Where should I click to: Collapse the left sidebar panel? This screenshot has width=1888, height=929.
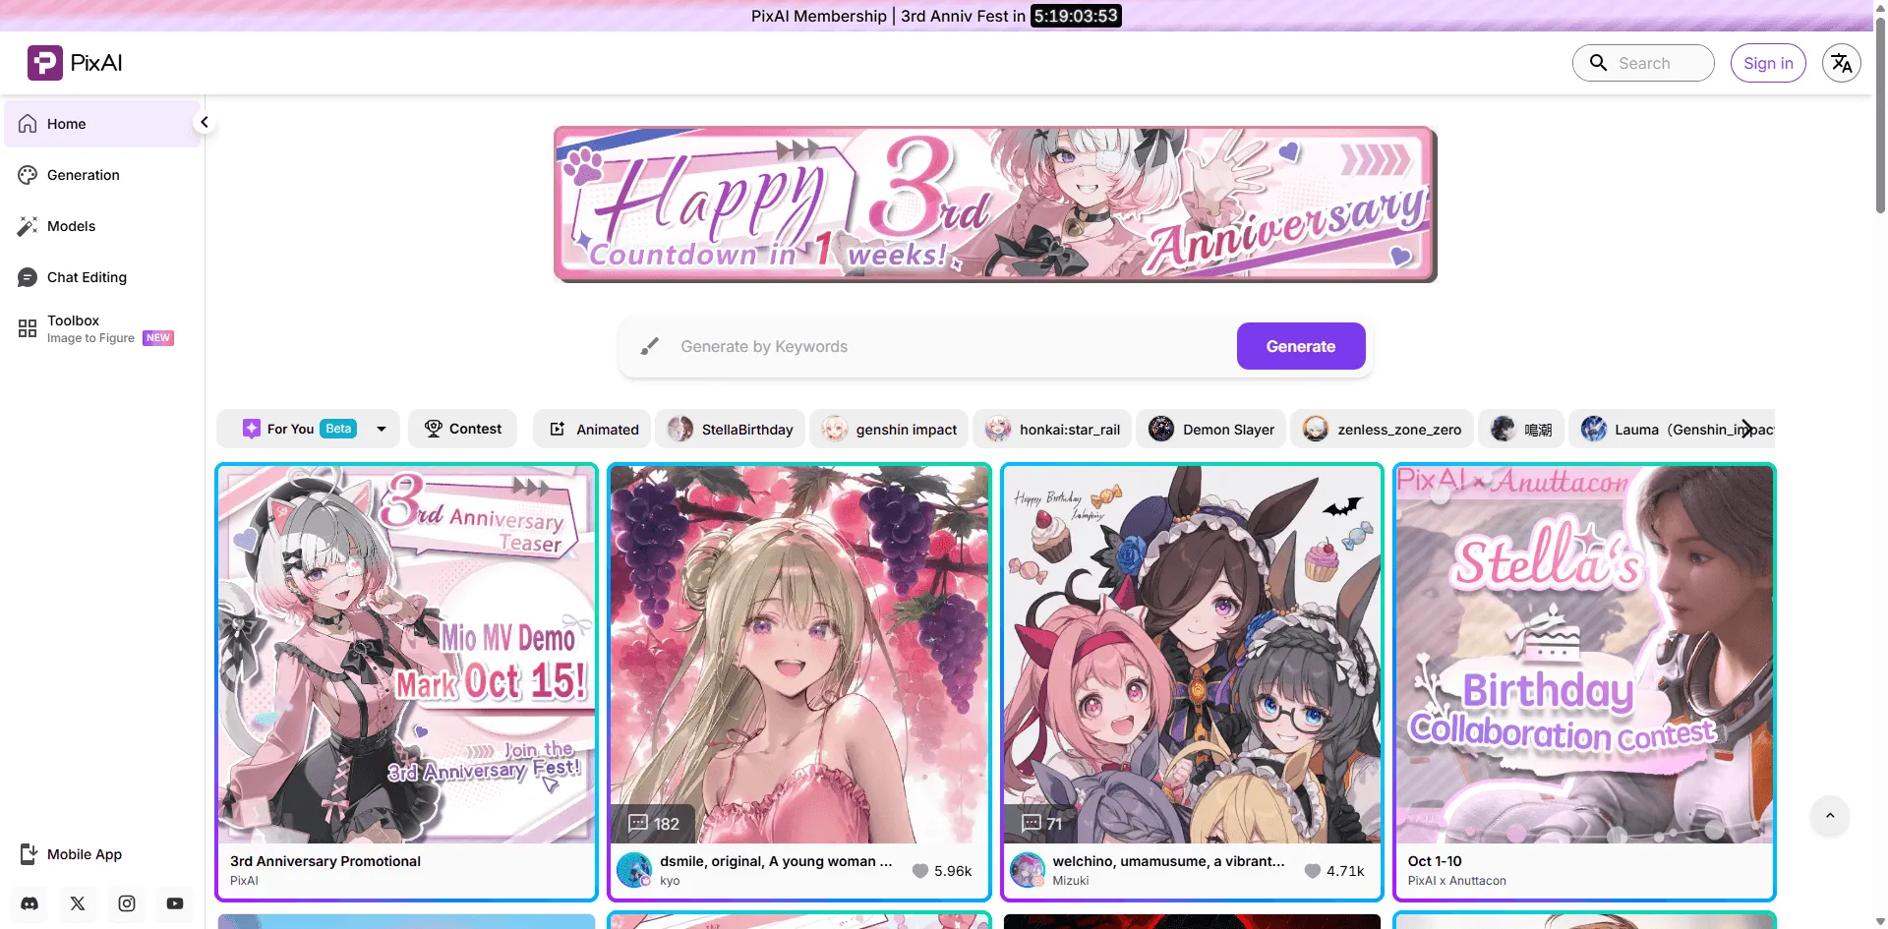click(204, 123)
